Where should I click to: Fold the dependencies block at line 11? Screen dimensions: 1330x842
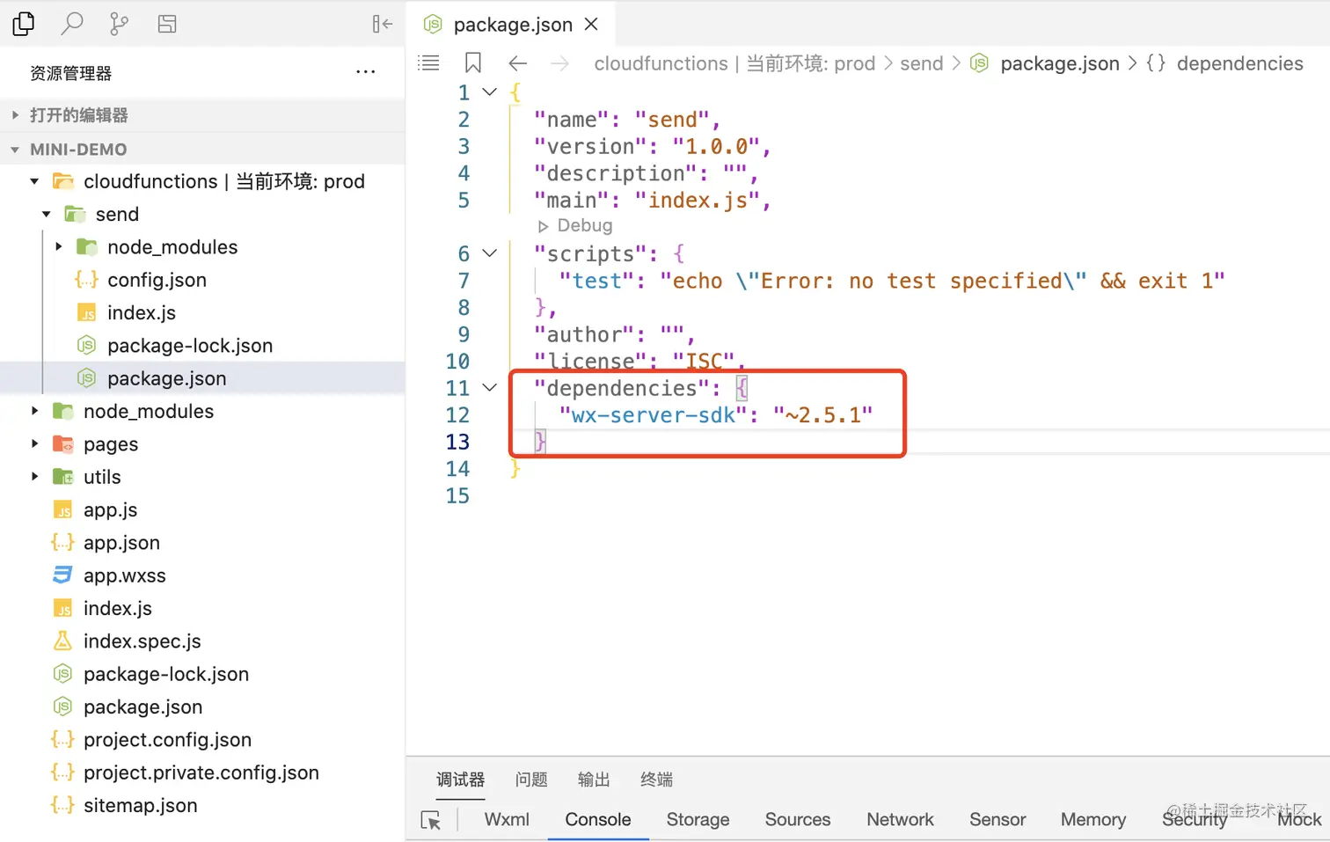point(490,387)
